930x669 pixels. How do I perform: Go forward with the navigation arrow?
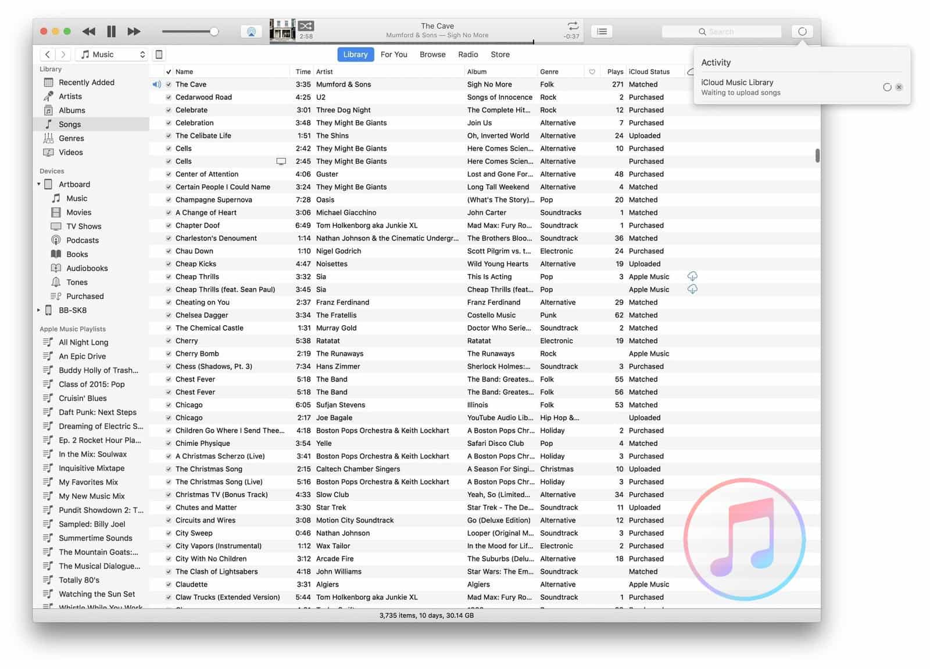pos(63,55)
